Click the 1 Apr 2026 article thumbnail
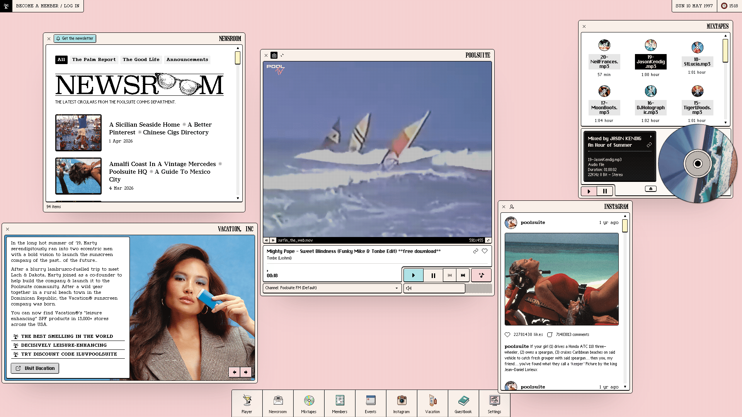This screenshot has height=417, width=742. coord(78,133)
